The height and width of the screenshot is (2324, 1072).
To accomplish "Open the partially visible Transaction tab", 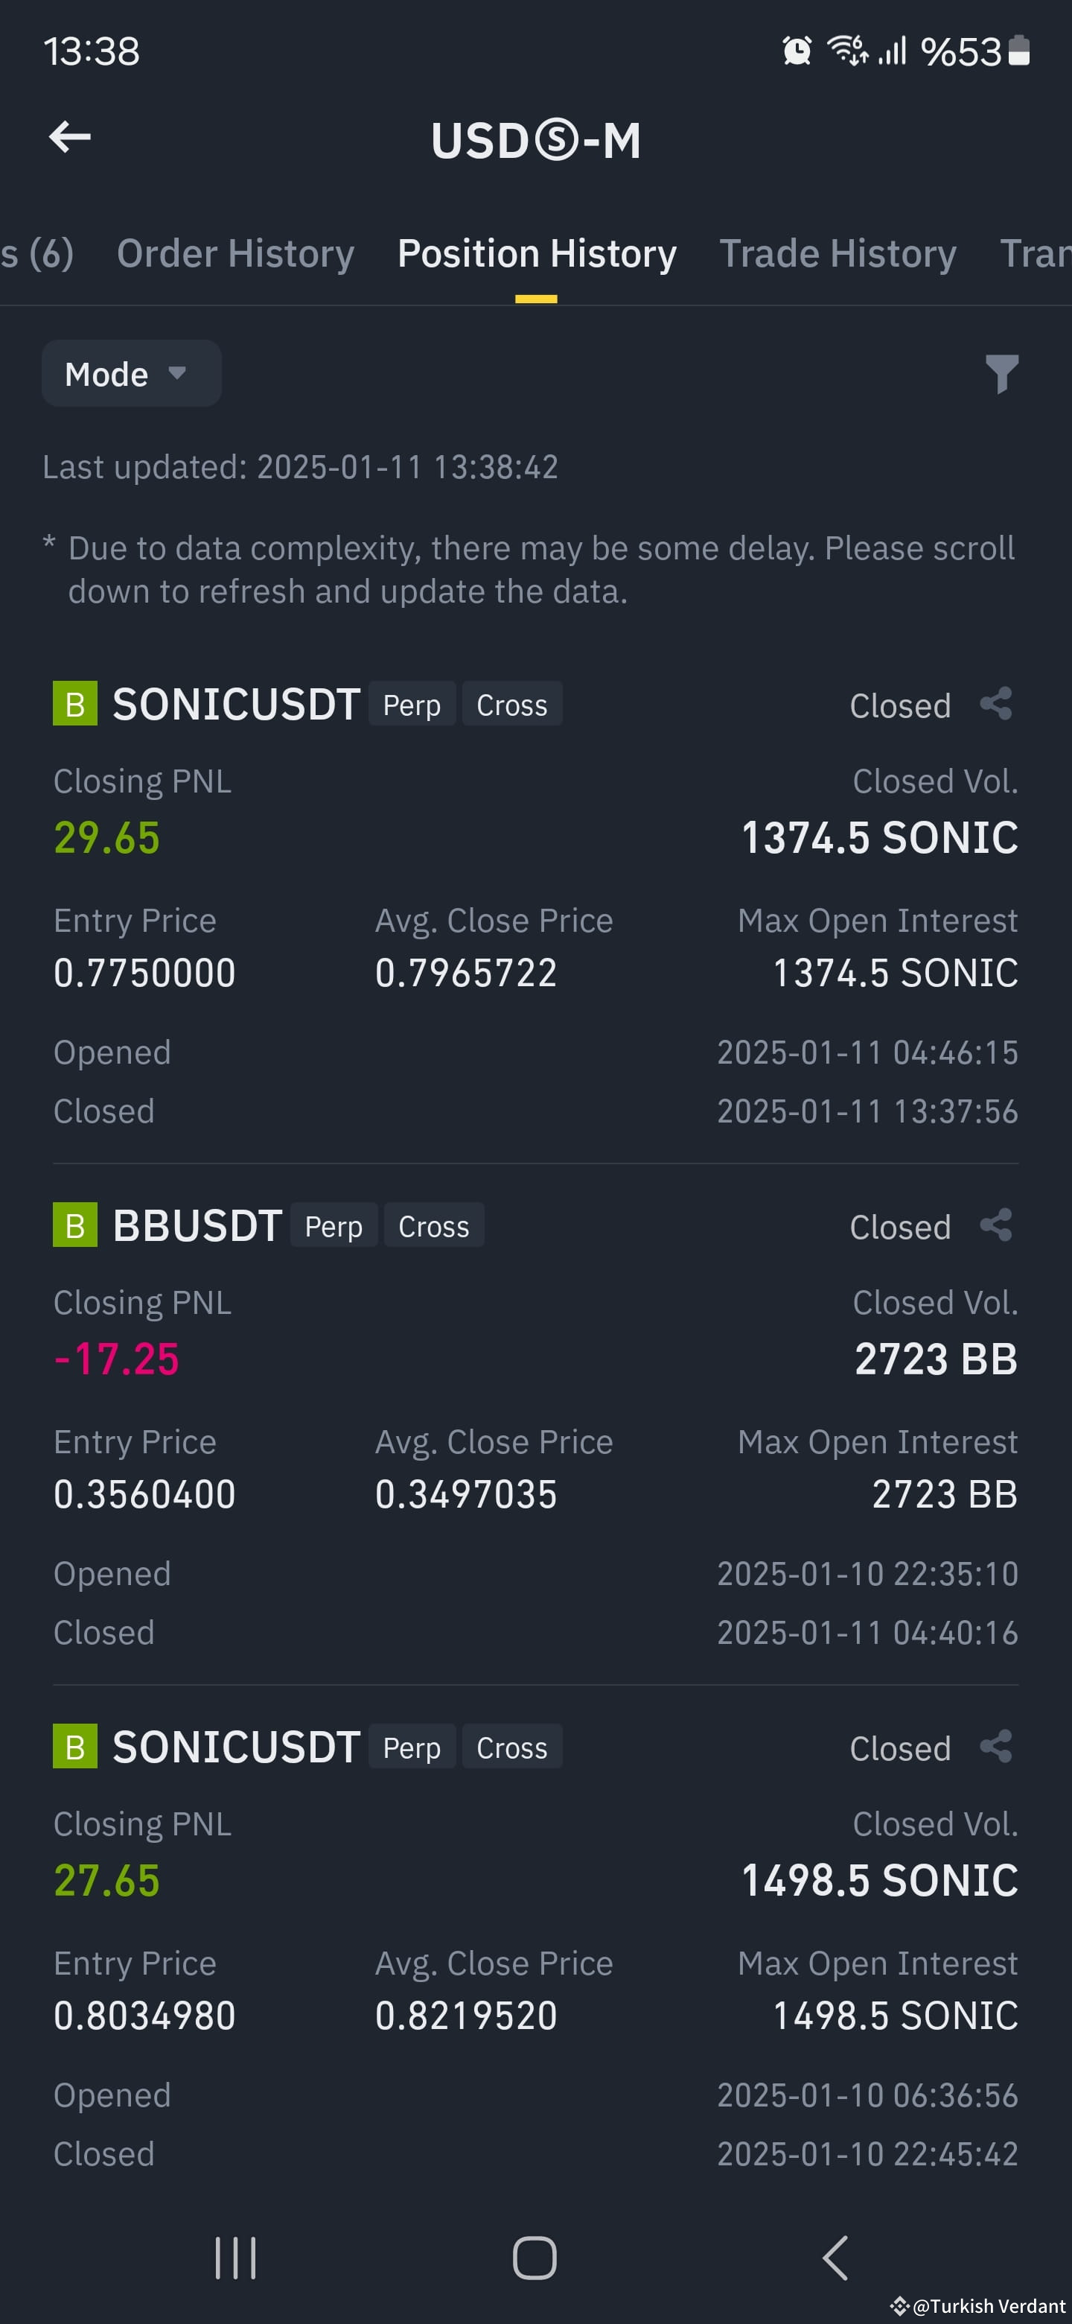I will (x=1036, y=253).
